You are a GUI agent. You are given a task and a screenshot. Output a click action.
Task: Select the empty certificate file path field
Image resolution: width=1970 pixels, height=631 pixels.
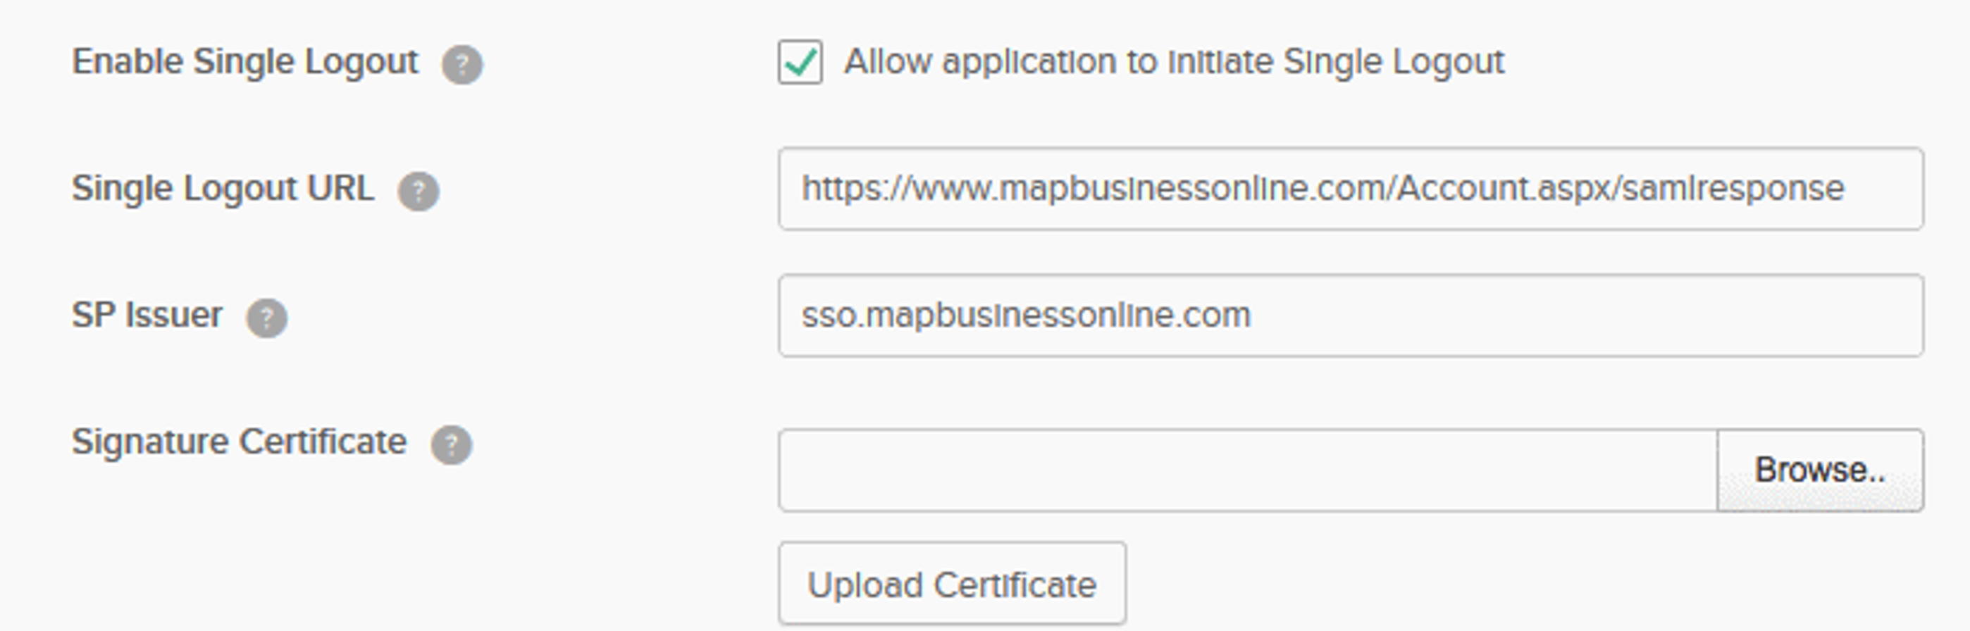tap(1248, 470)
